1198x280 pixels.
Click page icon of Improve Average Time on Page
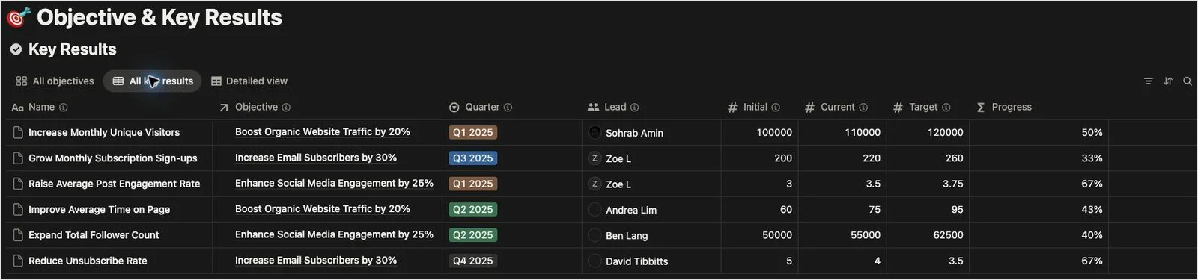coord(18,210)
